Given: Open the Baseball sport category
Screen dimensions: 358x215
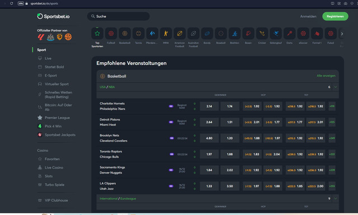Looking at the screenshot, I should click(221, 34).
